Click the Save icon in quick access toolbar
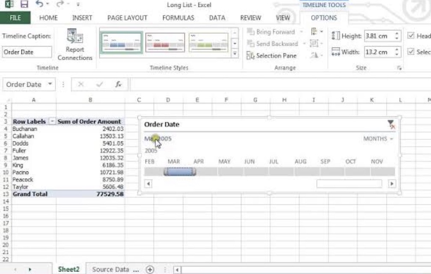Screen dimensions: 431x274 tap(24, 6)
